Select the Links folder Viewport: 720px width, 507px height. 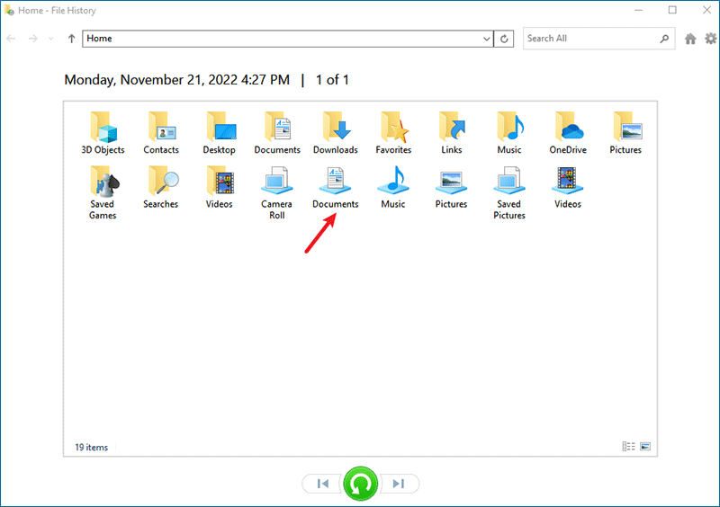[452, 133]
